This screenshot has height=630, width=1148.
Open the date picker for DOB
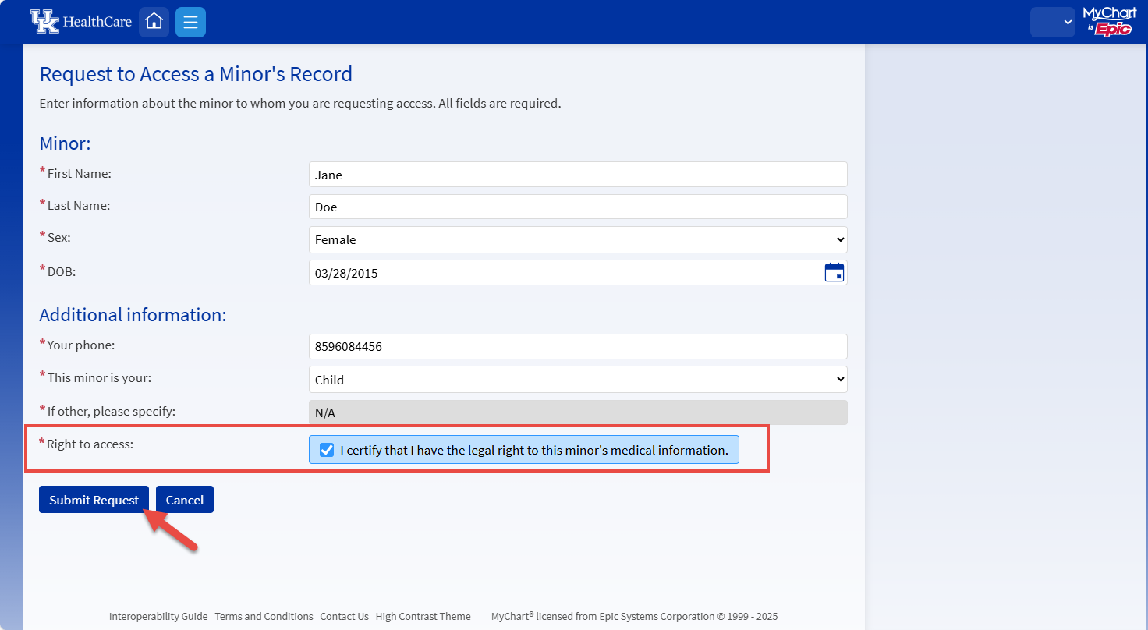coord(834,271)
